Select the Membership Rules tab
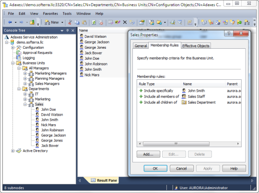The width and height of the screenshot is (259, 193). pyautogui.click(x=165, y=45)
